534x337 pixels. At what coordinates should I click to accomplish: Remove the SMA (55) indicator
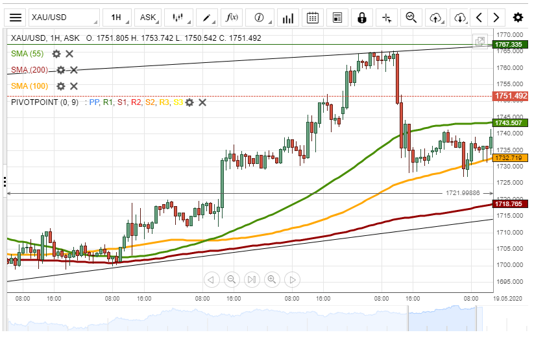tap(69, 54)
